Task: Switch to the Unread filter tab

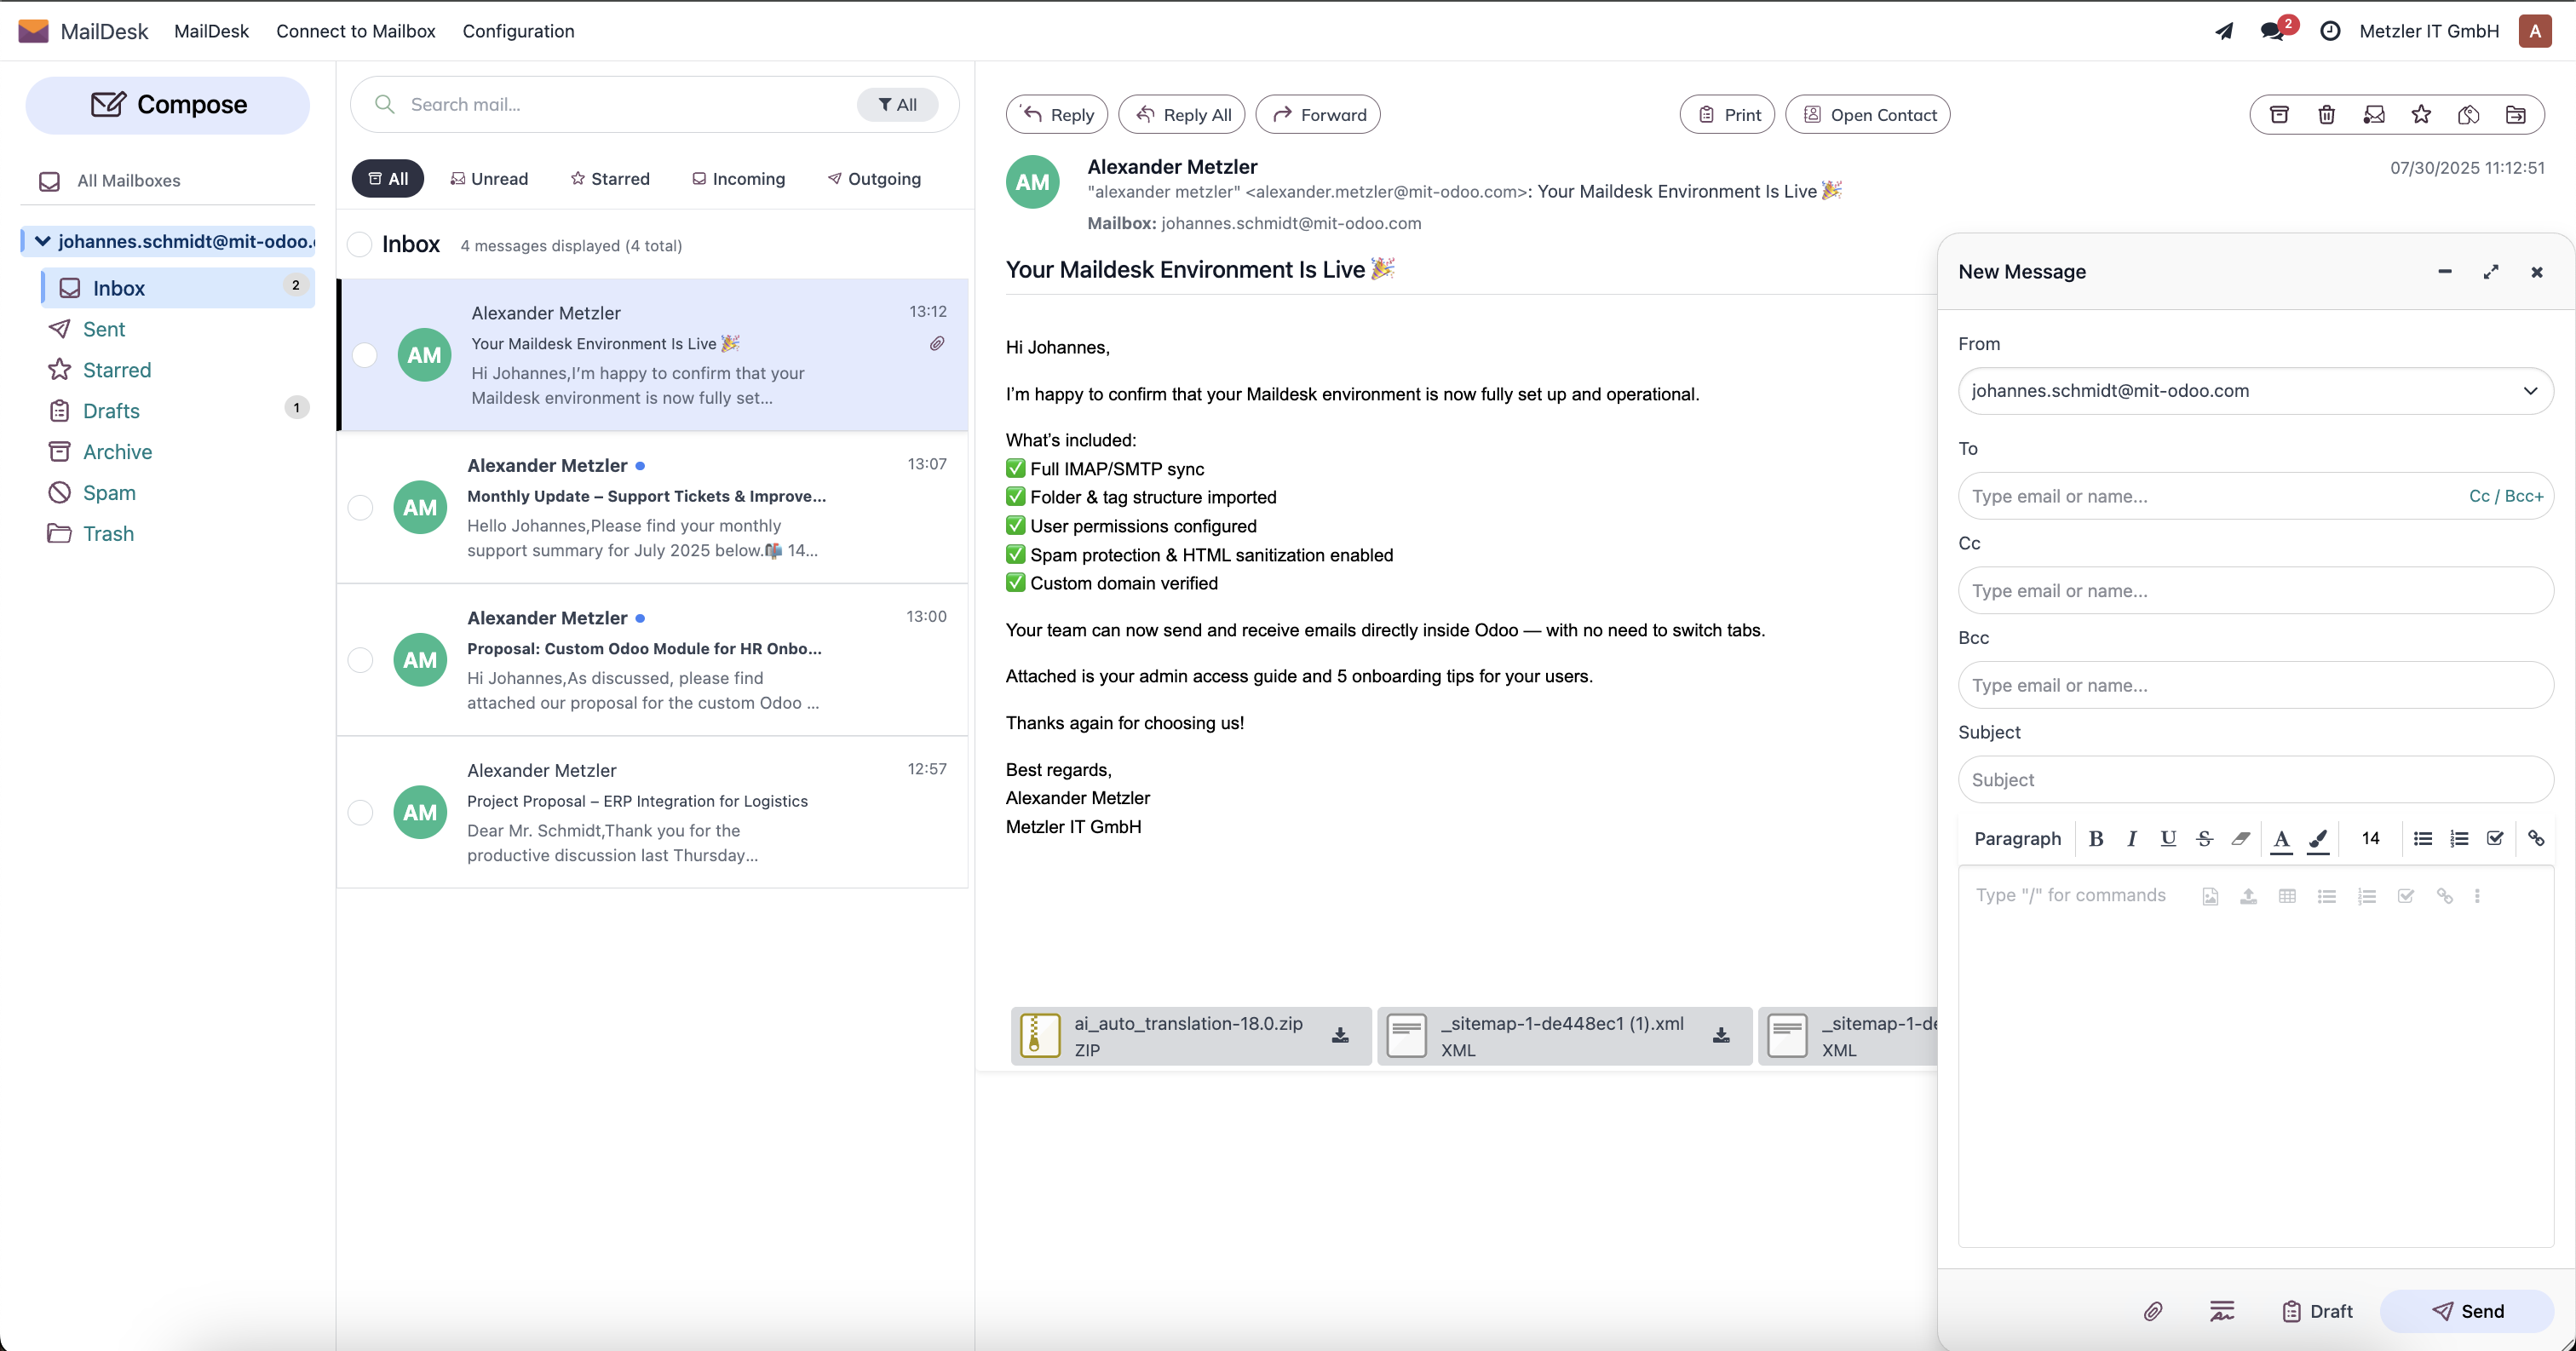Action: click(x=489, y=178)
